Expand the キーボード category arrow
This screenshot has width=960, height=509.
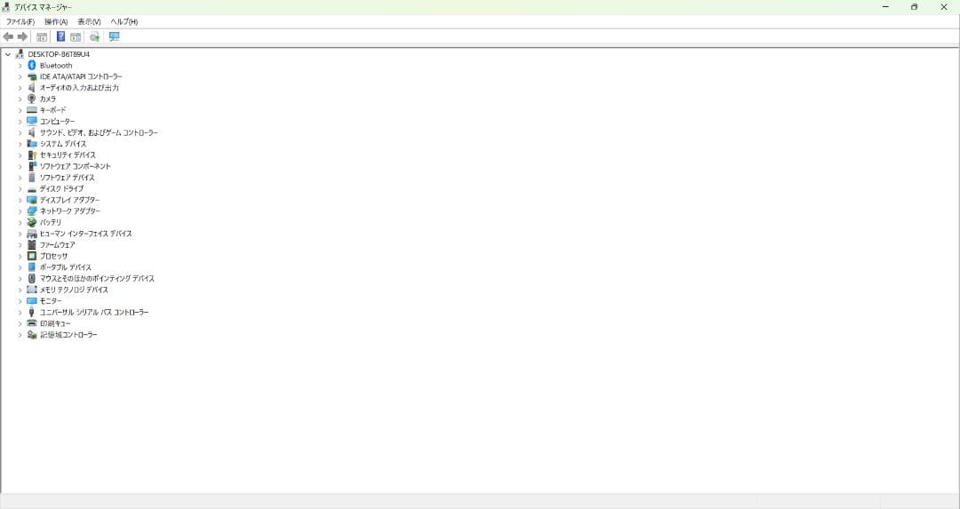[20, 110]
